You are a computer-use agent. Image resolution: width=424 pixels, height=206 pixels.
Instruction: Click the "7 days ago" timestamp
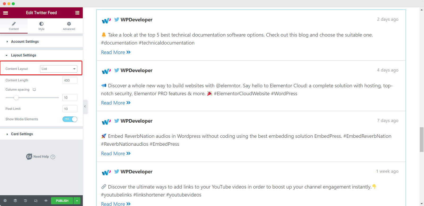tap(388, 120)
